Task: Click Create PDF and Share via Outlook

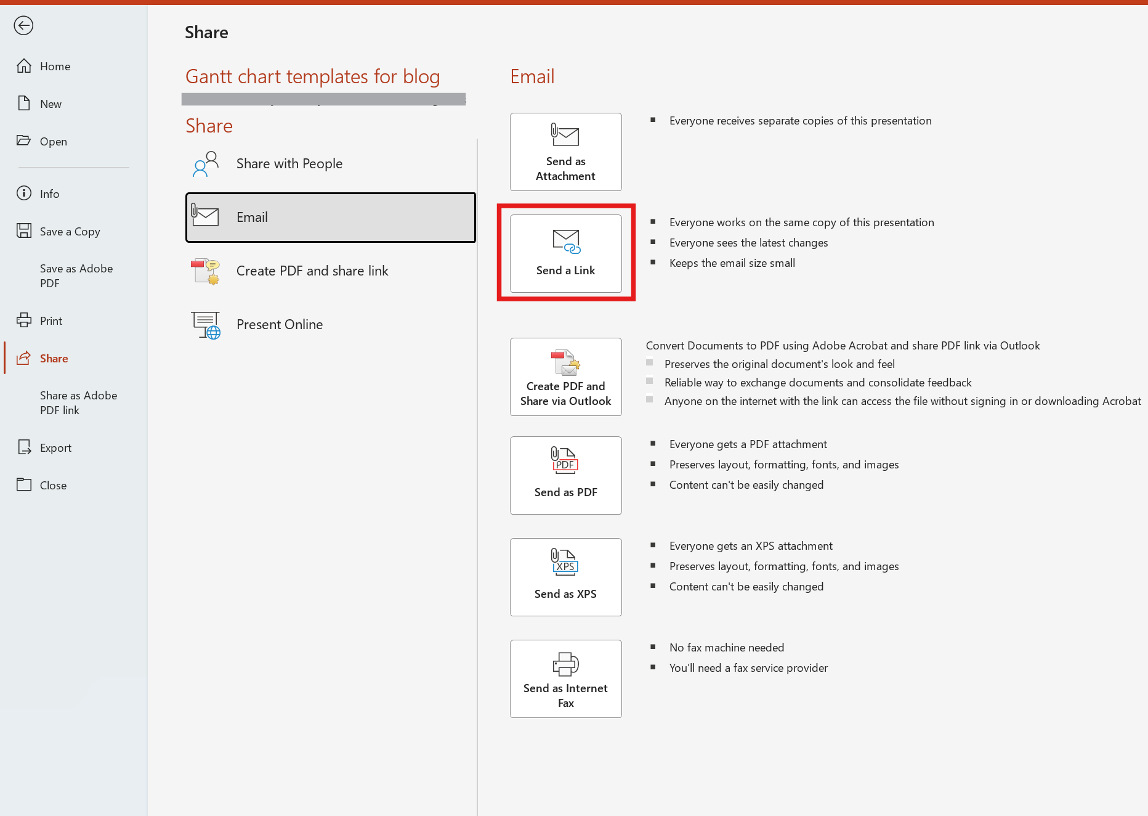Action: (x=566, y=377)
